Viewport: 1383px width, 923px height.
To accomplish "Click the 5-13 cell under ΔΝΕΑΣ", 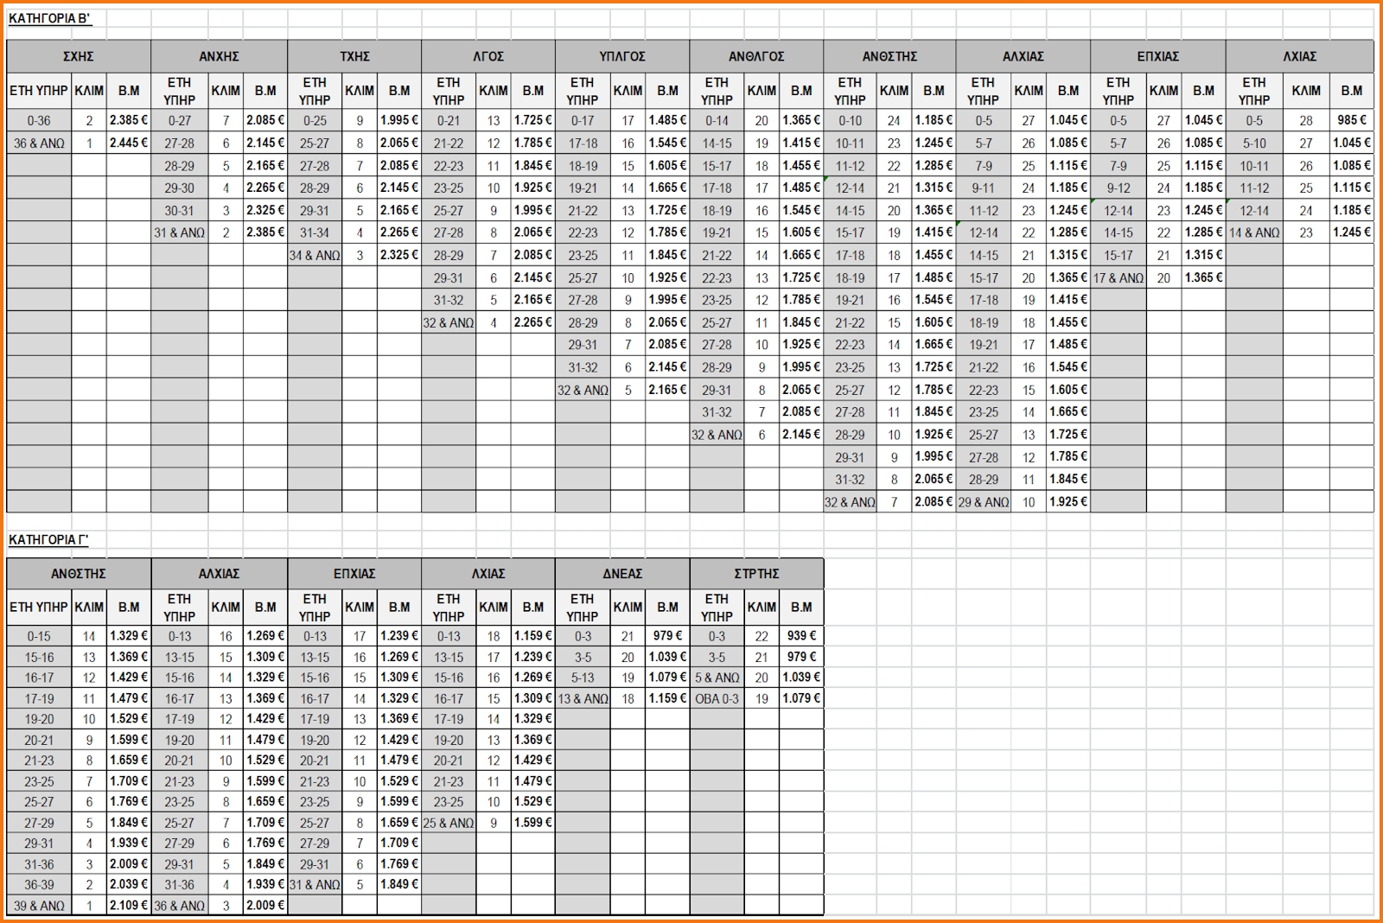I will [x=583, y=678].
